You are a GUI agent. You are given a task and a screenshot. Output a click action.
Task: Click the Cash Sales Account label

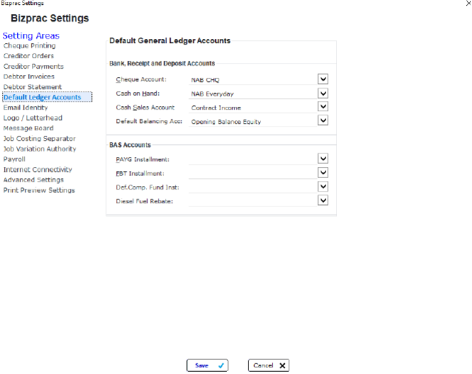[x=145, y=107]
